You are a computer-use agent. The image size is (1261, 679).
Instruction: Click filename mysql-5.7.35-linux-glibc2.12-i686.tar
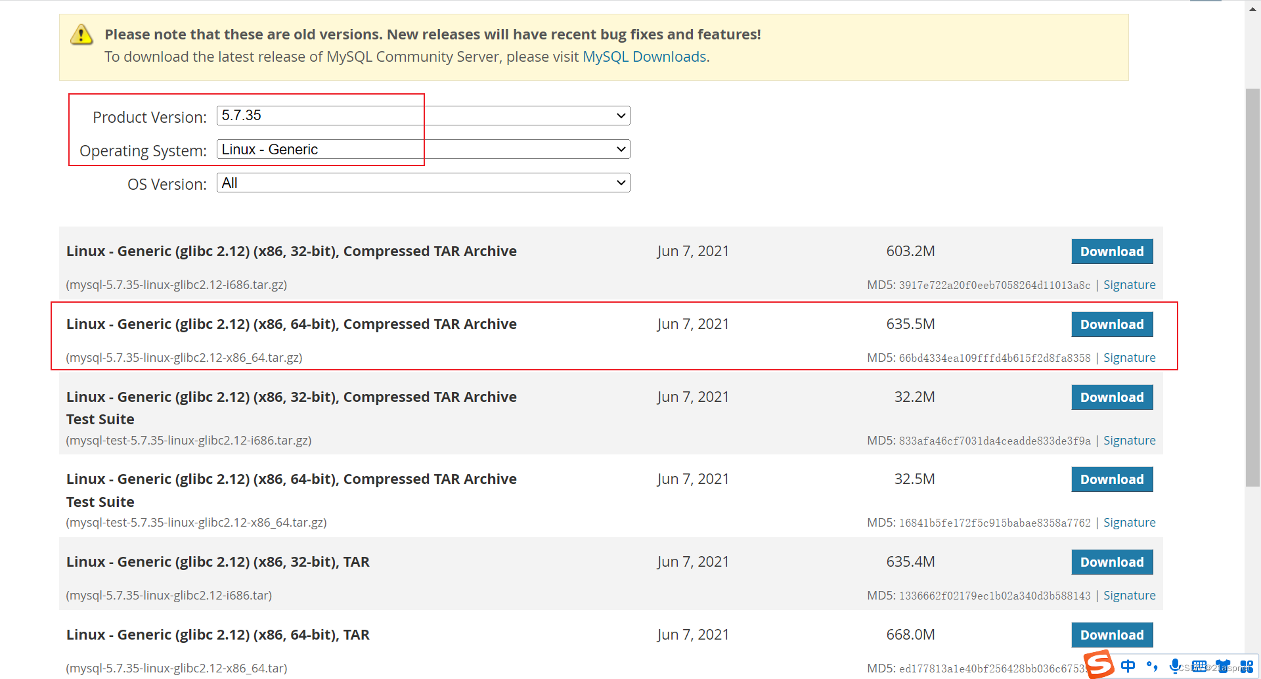(x=169, y=596)
